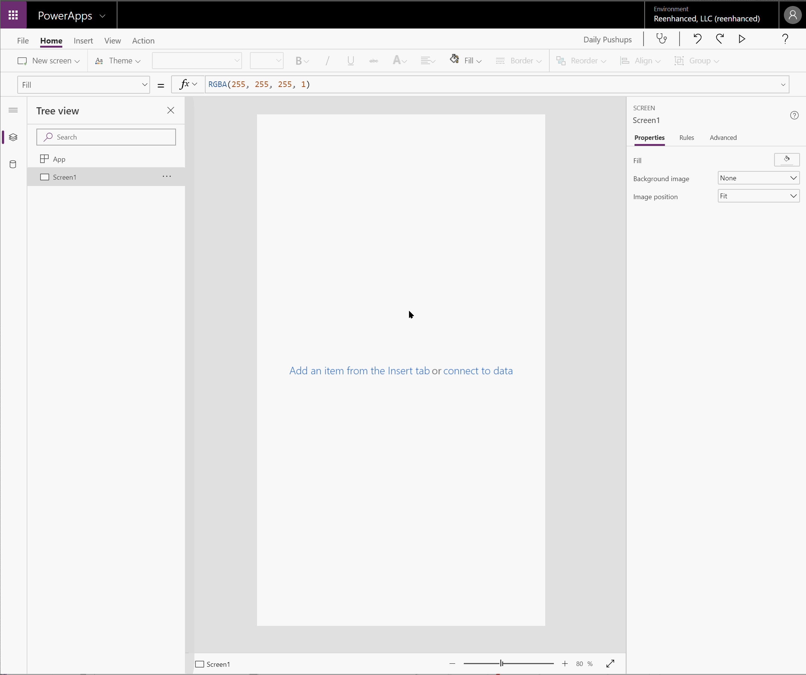Undo the last change
Screen dimensions: 806x675
(698, 39)
